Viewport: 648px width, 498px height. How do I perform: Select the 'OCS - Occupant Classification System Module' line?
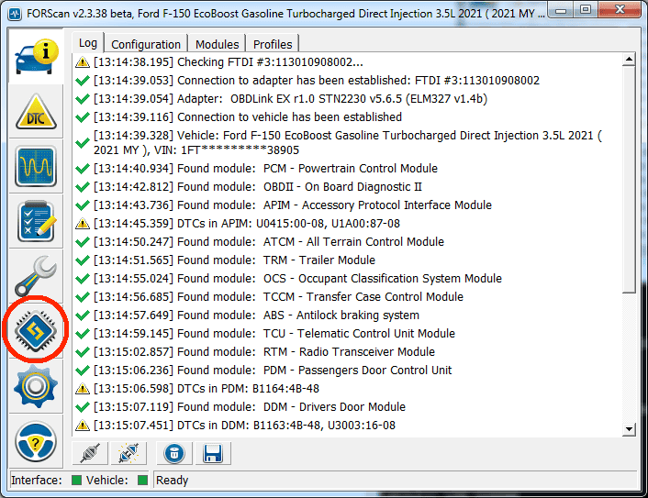[x=347, y=278]
